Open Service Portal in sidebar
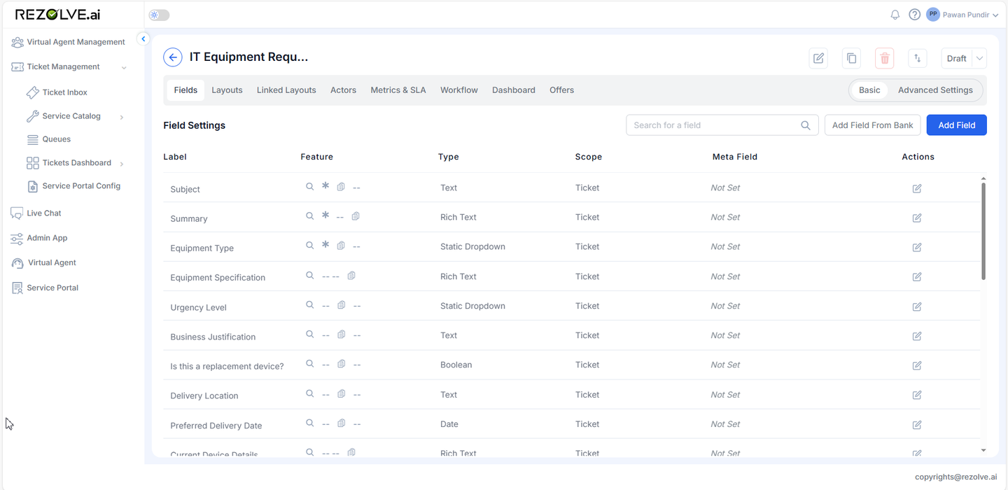Image resolution: width=1008 pixels, height=490 pixels. (x=45, y=288)
